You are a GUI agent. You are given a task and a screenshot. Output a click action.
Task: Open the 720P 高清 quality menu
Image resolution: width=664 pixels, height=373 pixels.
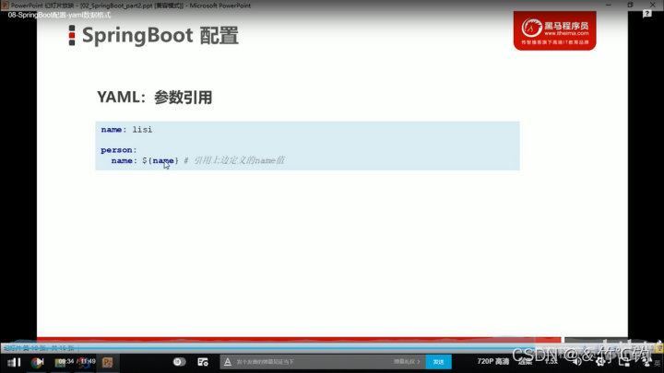pyautogui.click(x=492, y=361)
